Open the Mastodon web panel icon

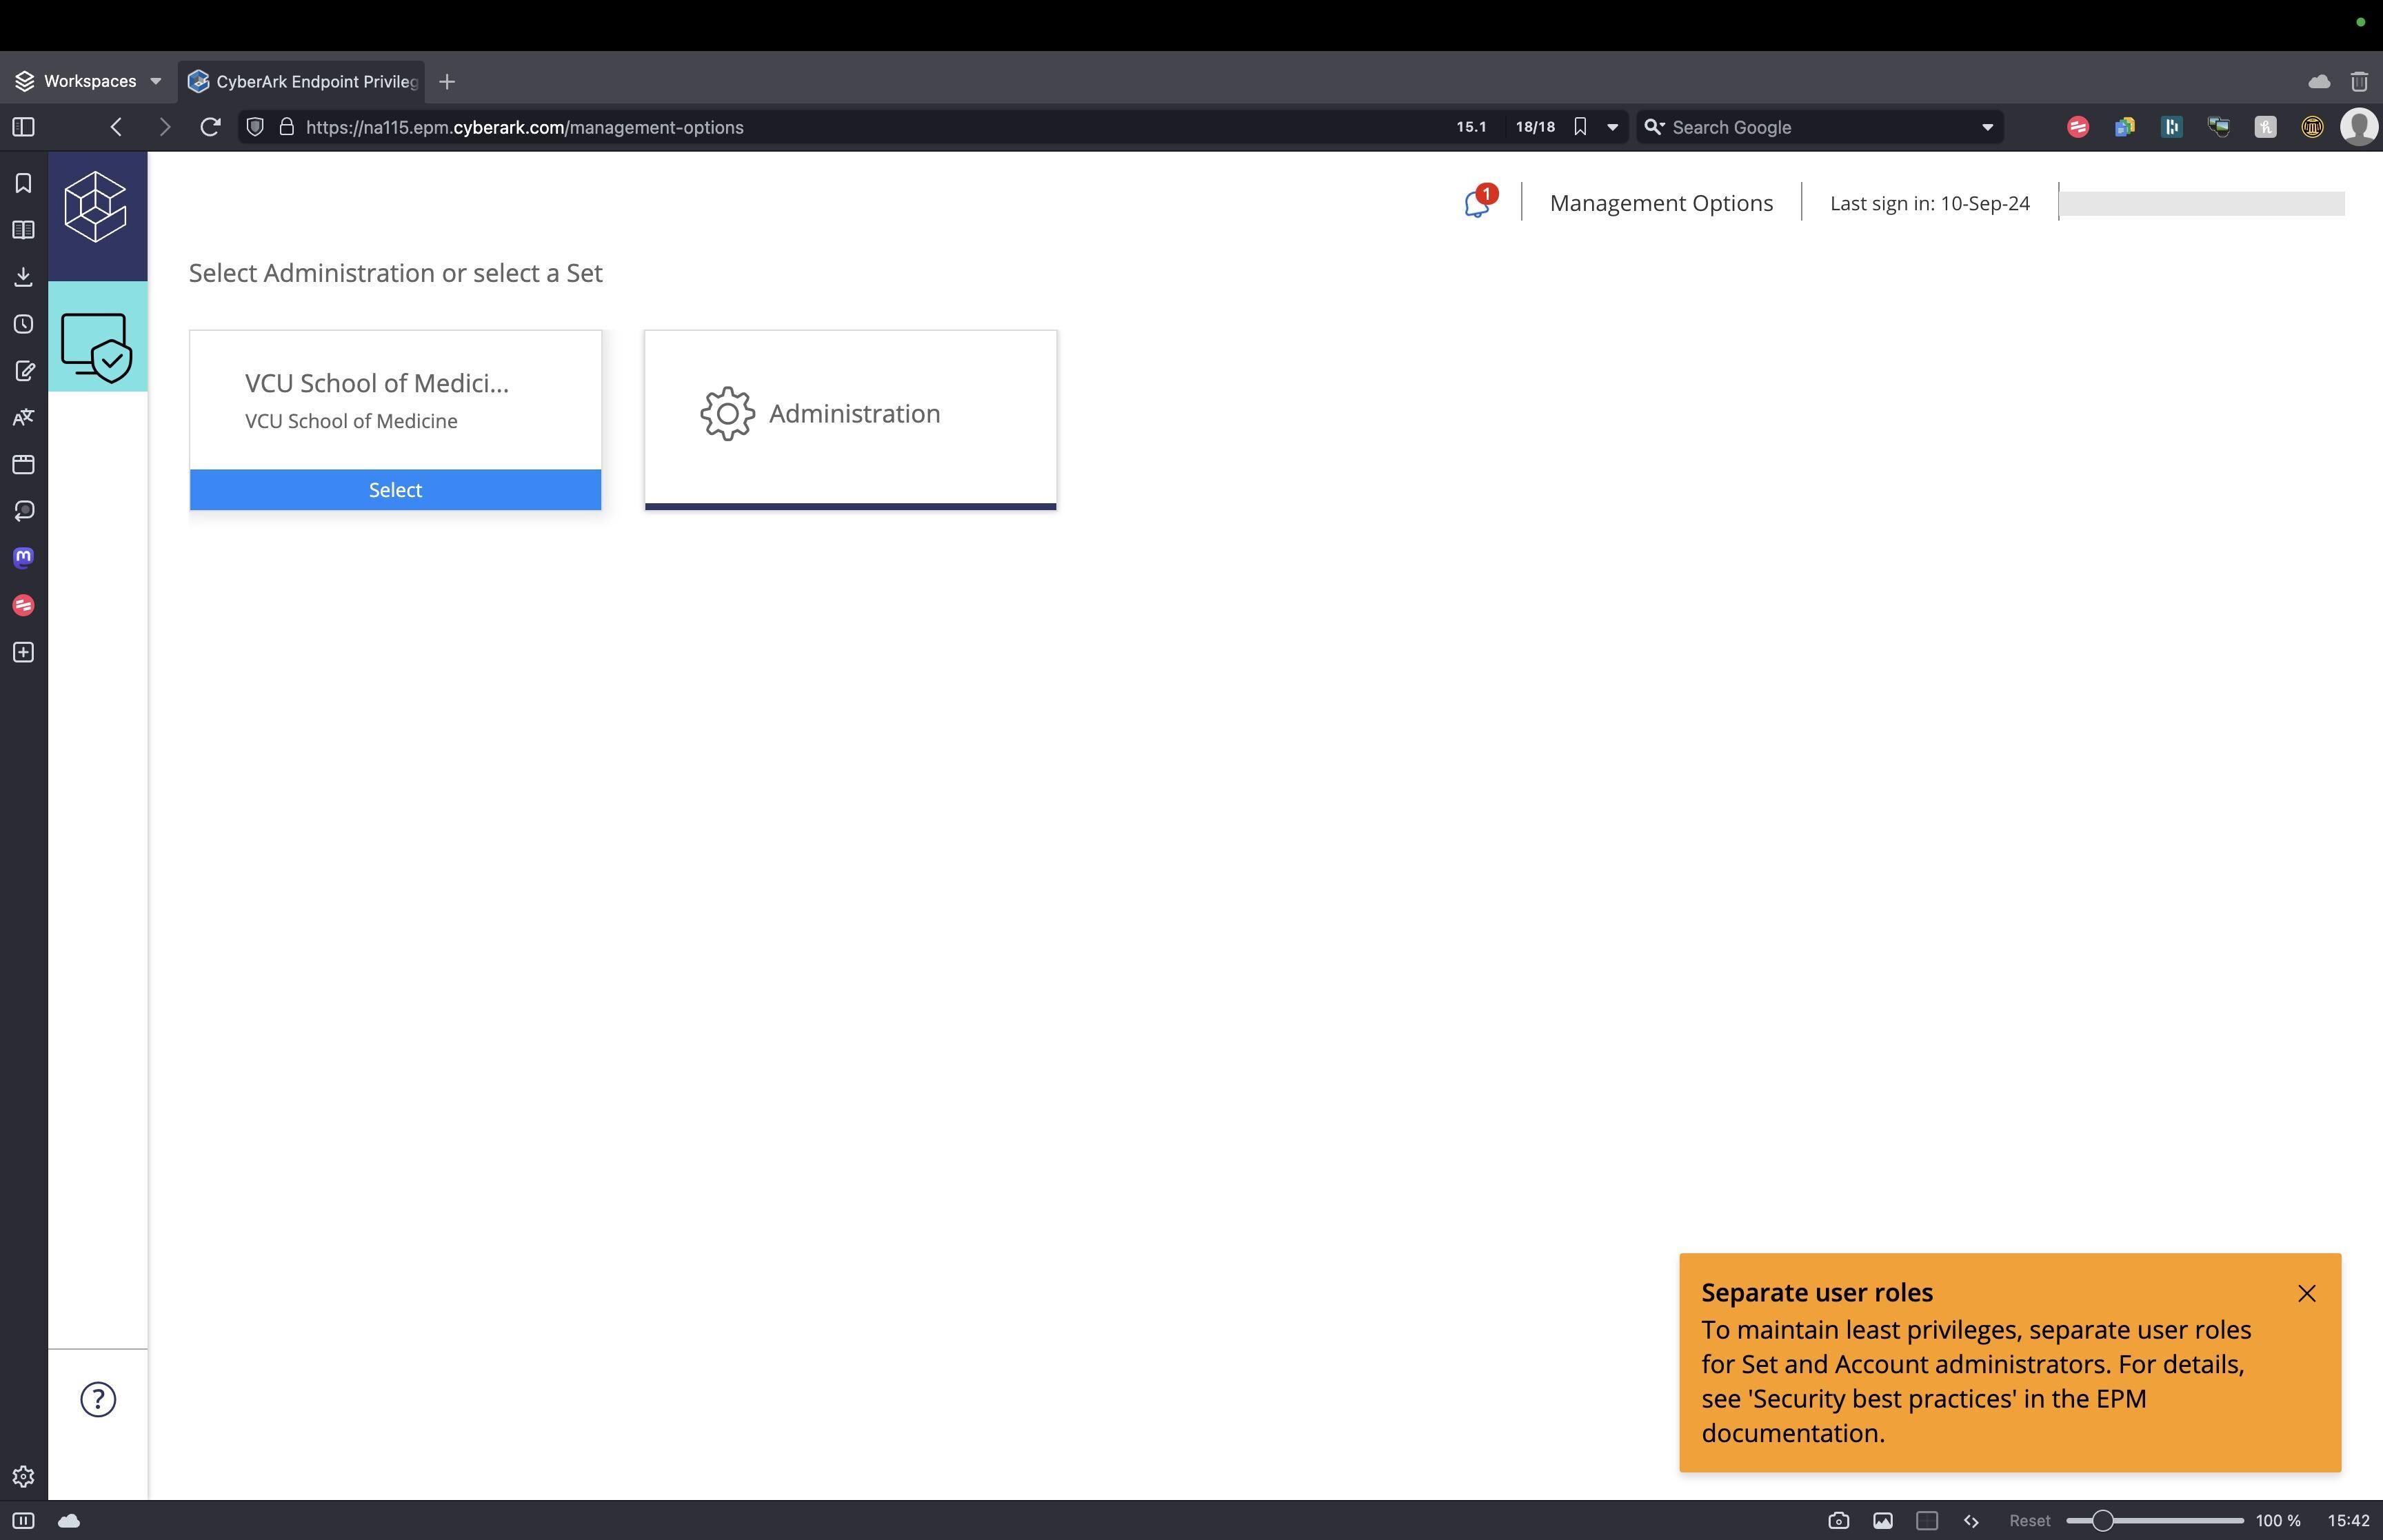tap(23, 558)
